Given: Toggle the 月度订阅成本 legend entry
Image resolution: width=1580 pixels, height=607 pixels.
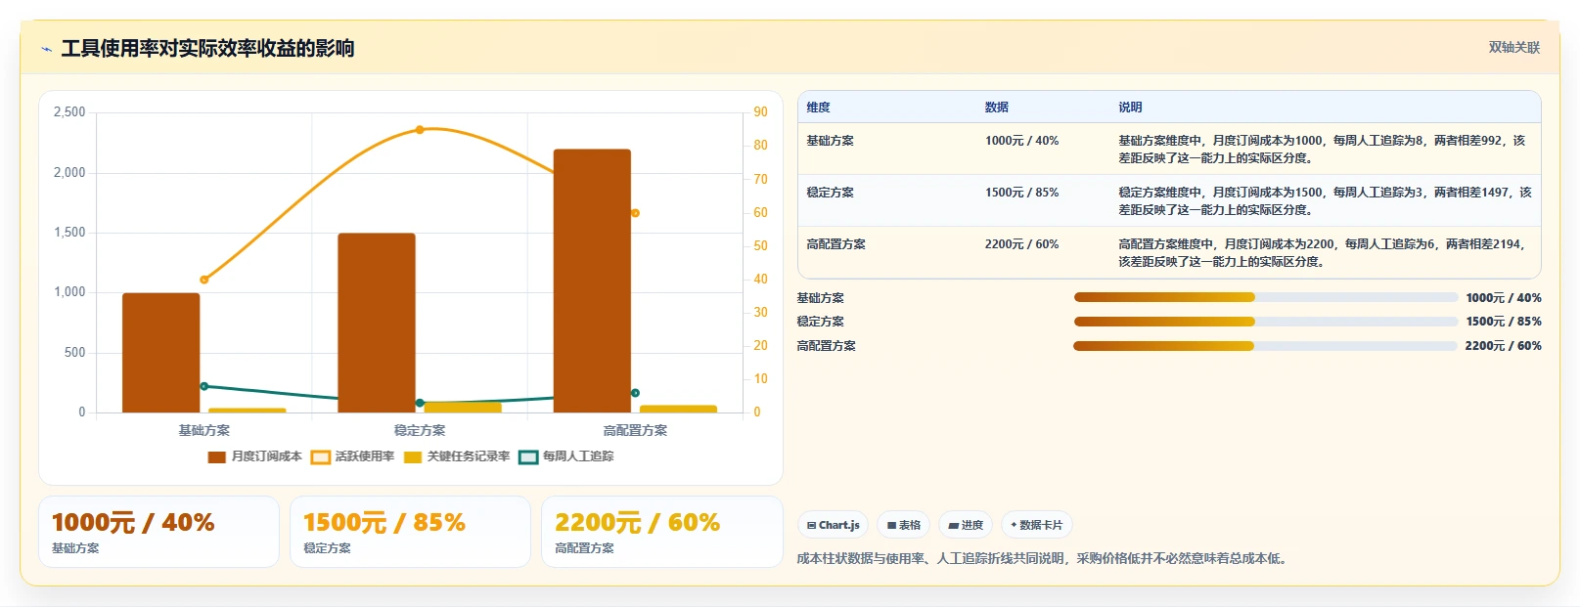Looking at the screenshot, I should pos(254,456).
